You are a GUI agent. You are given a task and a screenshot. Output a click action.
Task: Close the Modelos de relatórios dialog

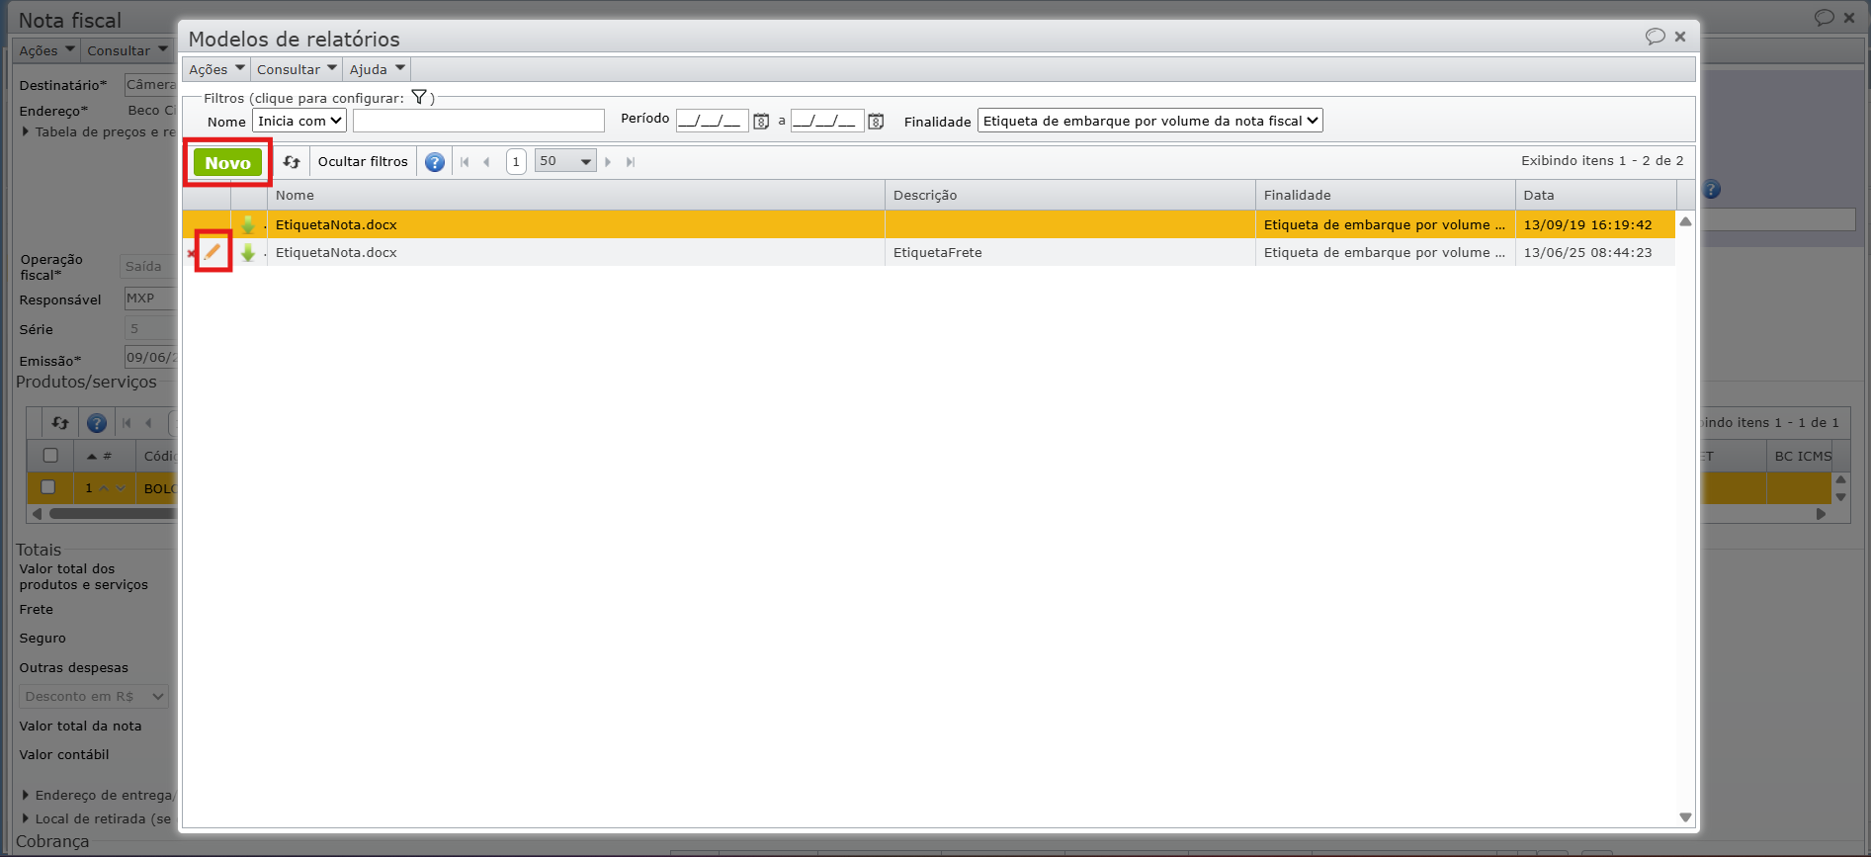[1680, 37]
